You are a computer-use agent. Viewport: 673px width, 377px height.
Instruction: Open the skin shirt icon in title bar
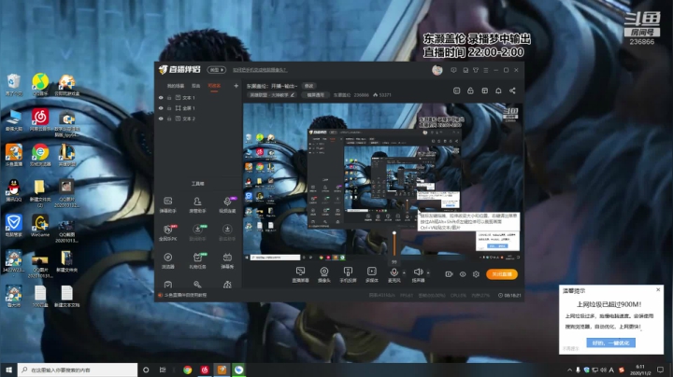(476, 70)
